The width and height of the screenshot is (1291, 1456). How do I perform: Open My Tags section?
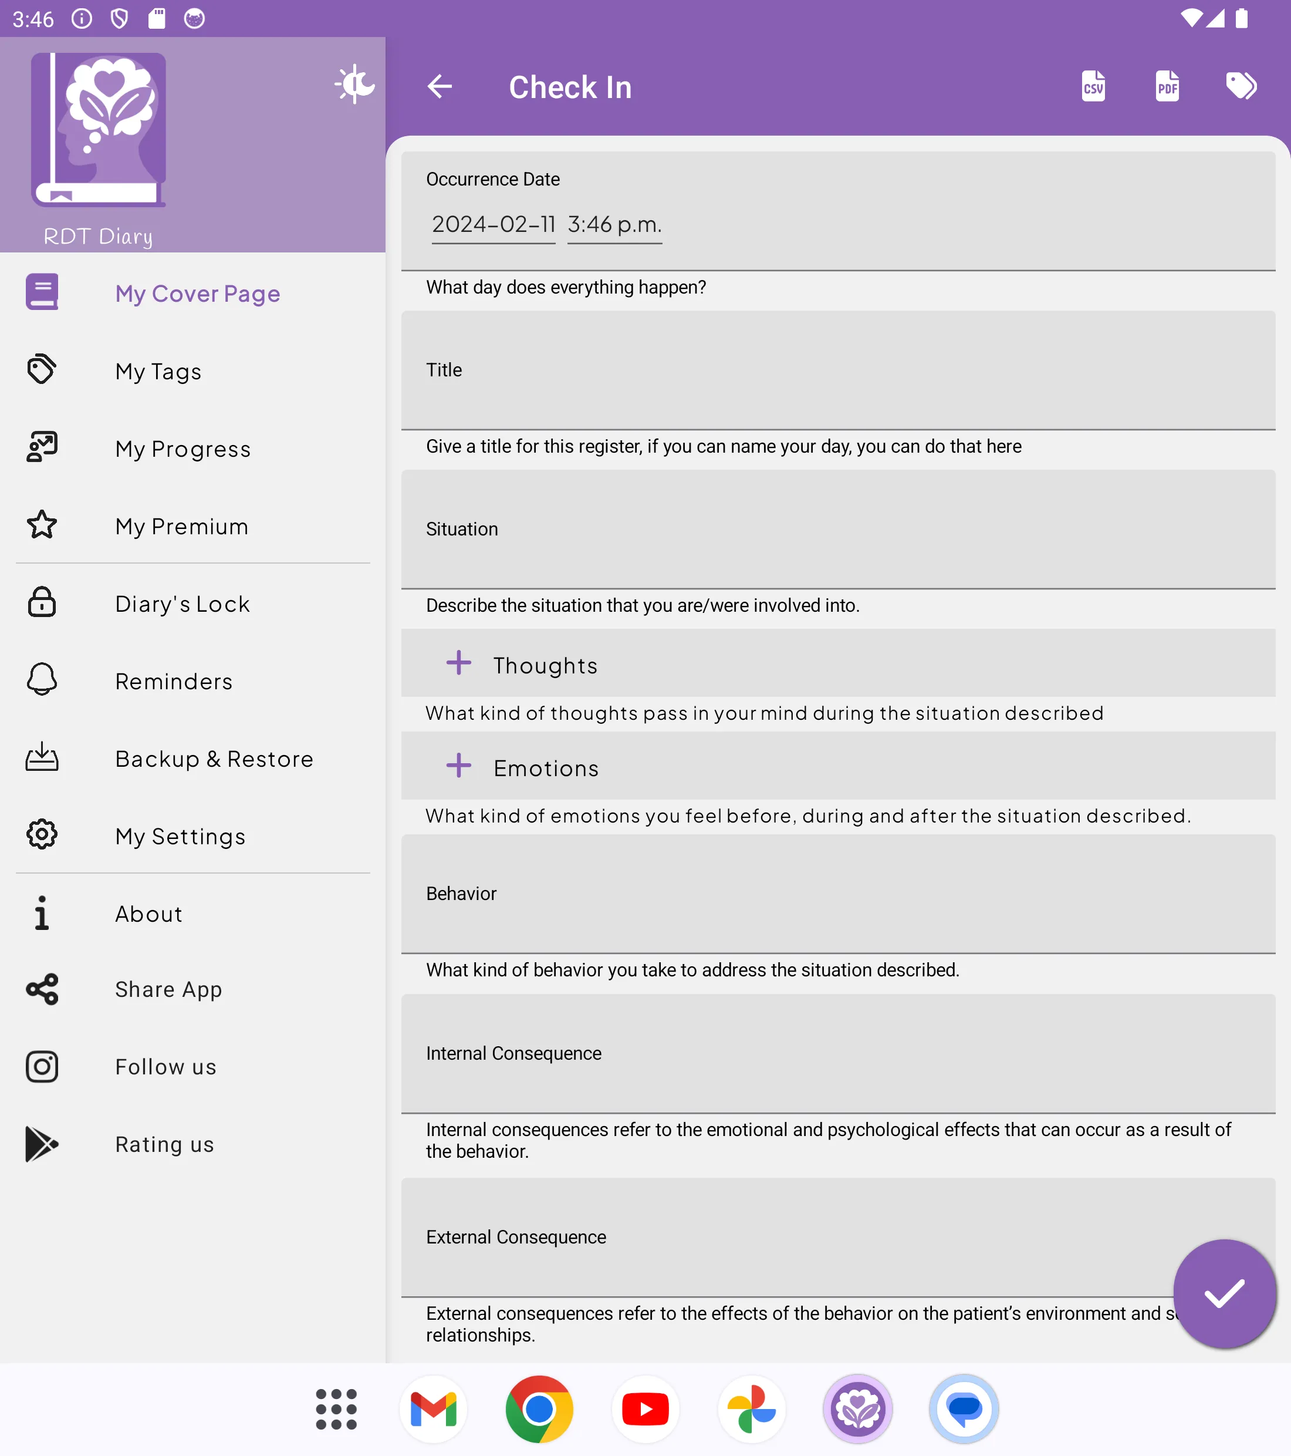pyautogui.click(x=193, y=370)
